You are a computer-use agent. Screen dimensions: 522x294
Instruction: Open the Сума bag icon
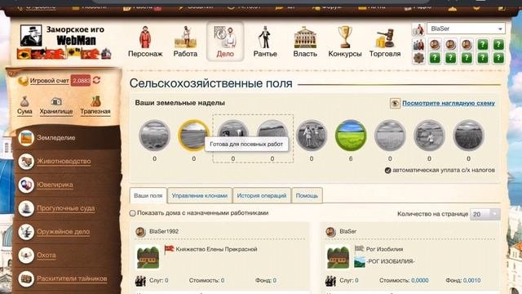24,101
